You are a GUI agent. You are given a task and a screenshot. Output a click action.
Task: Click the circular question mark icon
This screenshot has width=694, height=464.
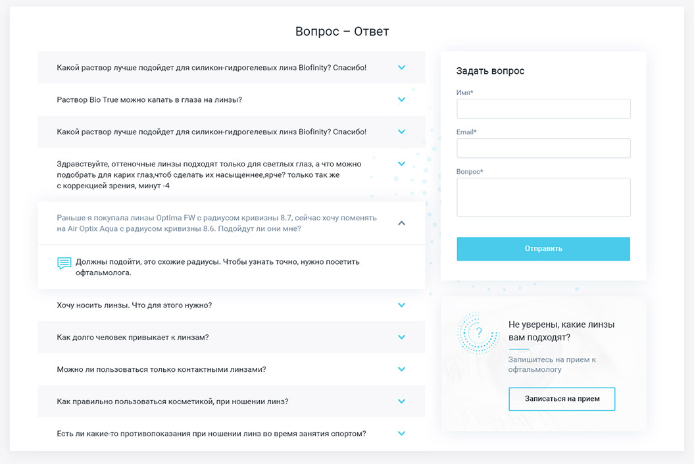pos(478,332)
